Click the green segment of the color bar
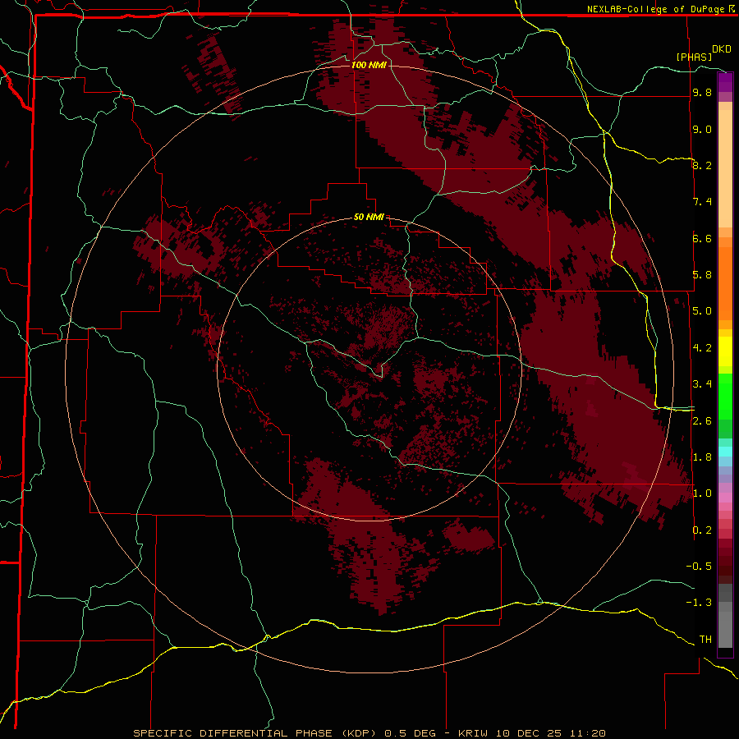The width and height of the screenshot is (739, 739). pyautogui.click(x=725, y=396)
